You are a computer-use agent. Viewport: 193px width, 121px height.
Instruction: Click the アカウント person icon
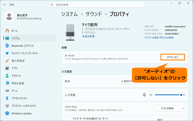click(x=7, y=76)
